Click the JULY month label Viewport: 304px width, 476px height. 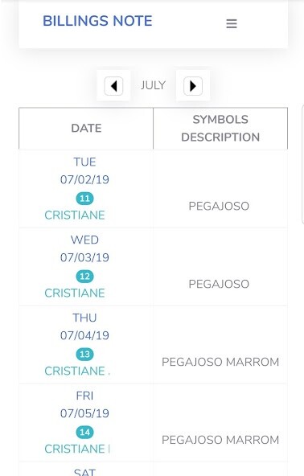pyautogui.click(x=153, y=85)
